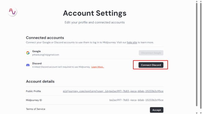Click the Discord logo icon

[28, 65]
